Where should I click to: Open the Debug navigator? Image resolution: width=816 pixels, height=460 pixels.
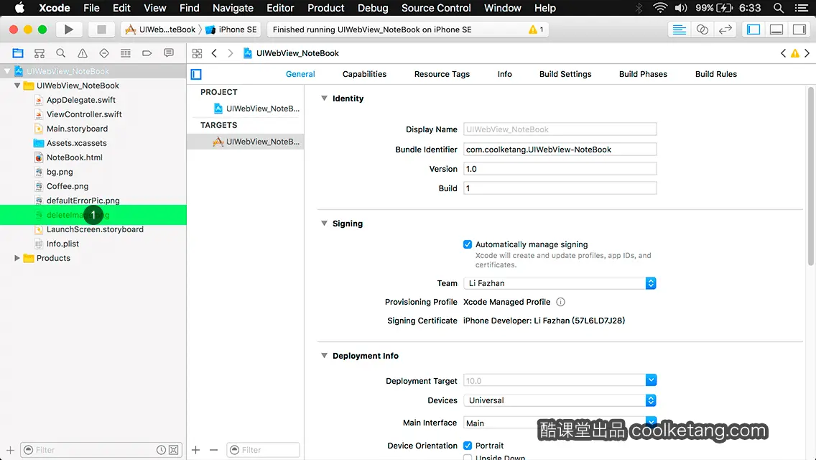coord(126,53)
